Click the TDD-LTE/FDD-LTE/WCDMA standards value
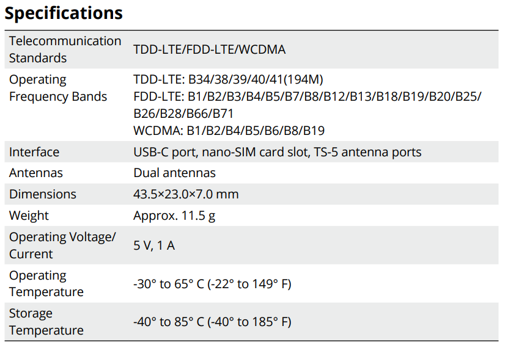This screenshot has height=348, width=505. pos(209,49)
